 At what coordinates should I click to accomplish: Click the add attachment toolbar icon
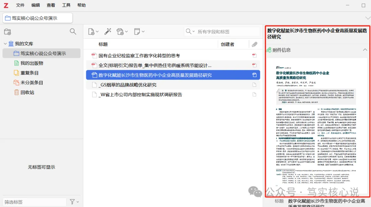[x=122, y=32]
